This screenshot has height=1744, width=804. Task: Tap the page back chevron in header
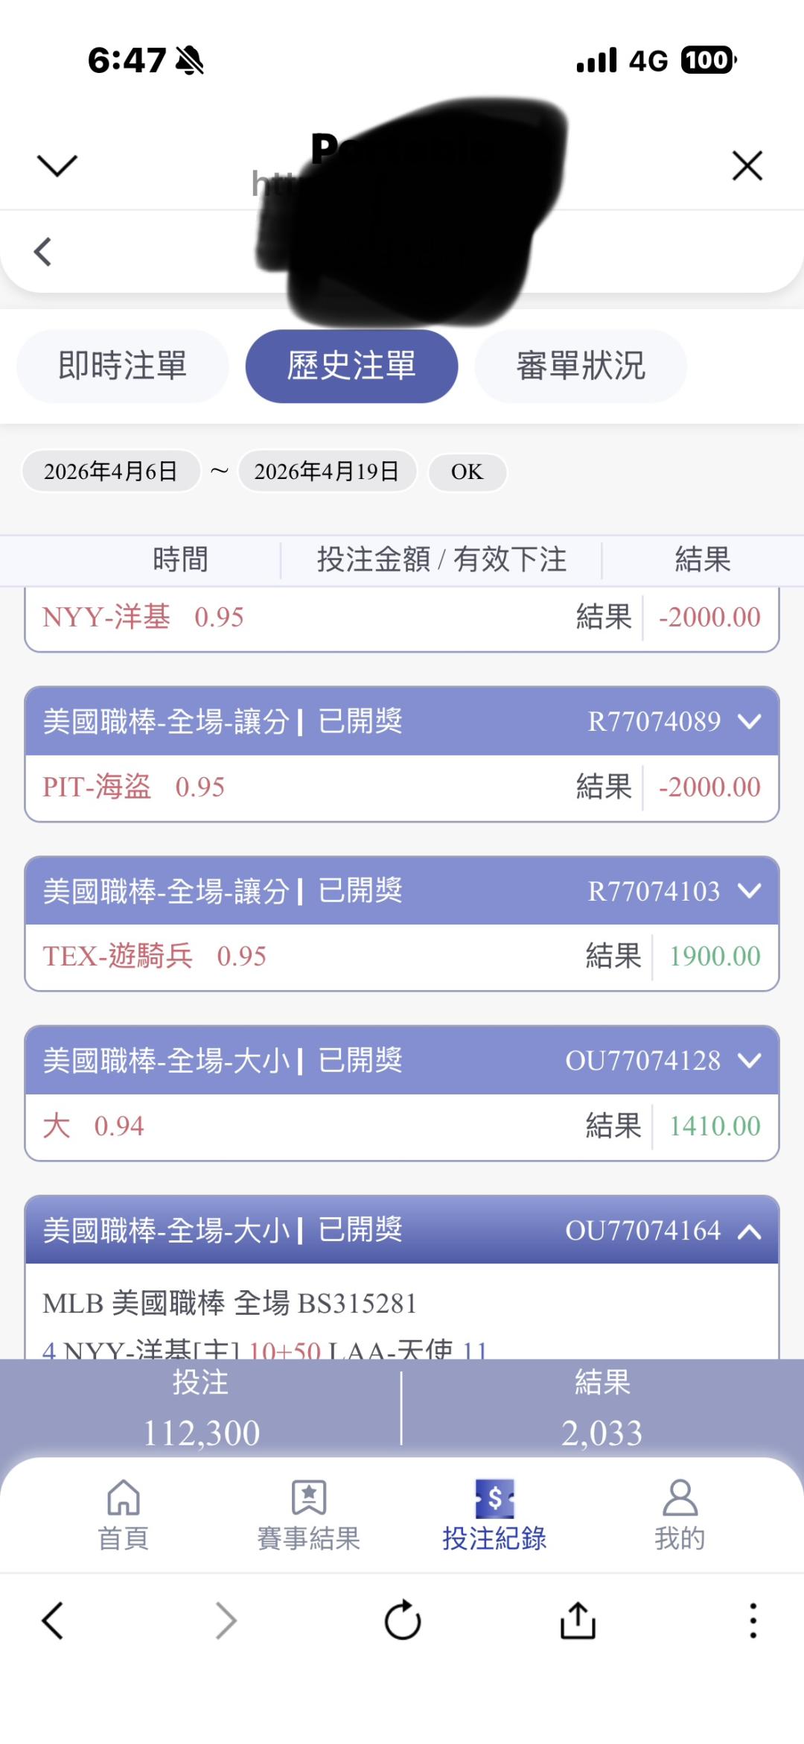43,251
